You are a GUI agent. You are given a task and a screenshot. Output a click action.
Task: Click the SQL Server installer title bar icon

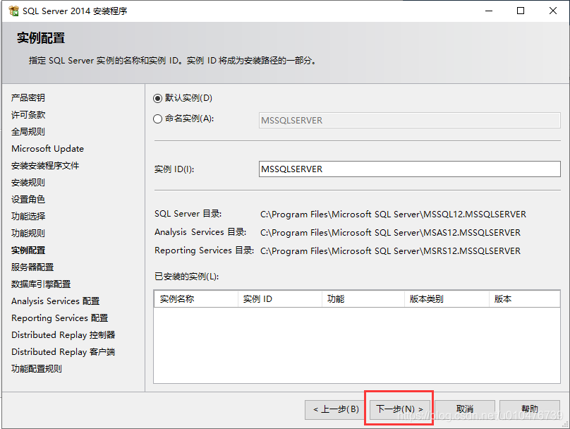click(13, 11)
